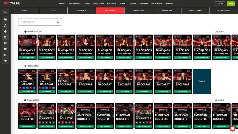Open the Live Bet On Baccarat thumbnail
The image size is (238, 134).
tap(66, 82)
